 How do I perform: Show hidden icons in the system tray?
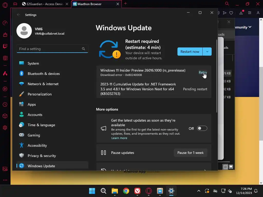pyautogui.click(x=199, y=191)
